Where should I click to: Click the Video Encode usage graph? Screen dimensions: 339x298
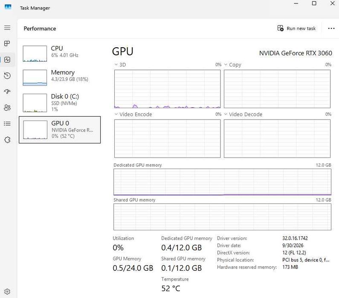(167, 138)
